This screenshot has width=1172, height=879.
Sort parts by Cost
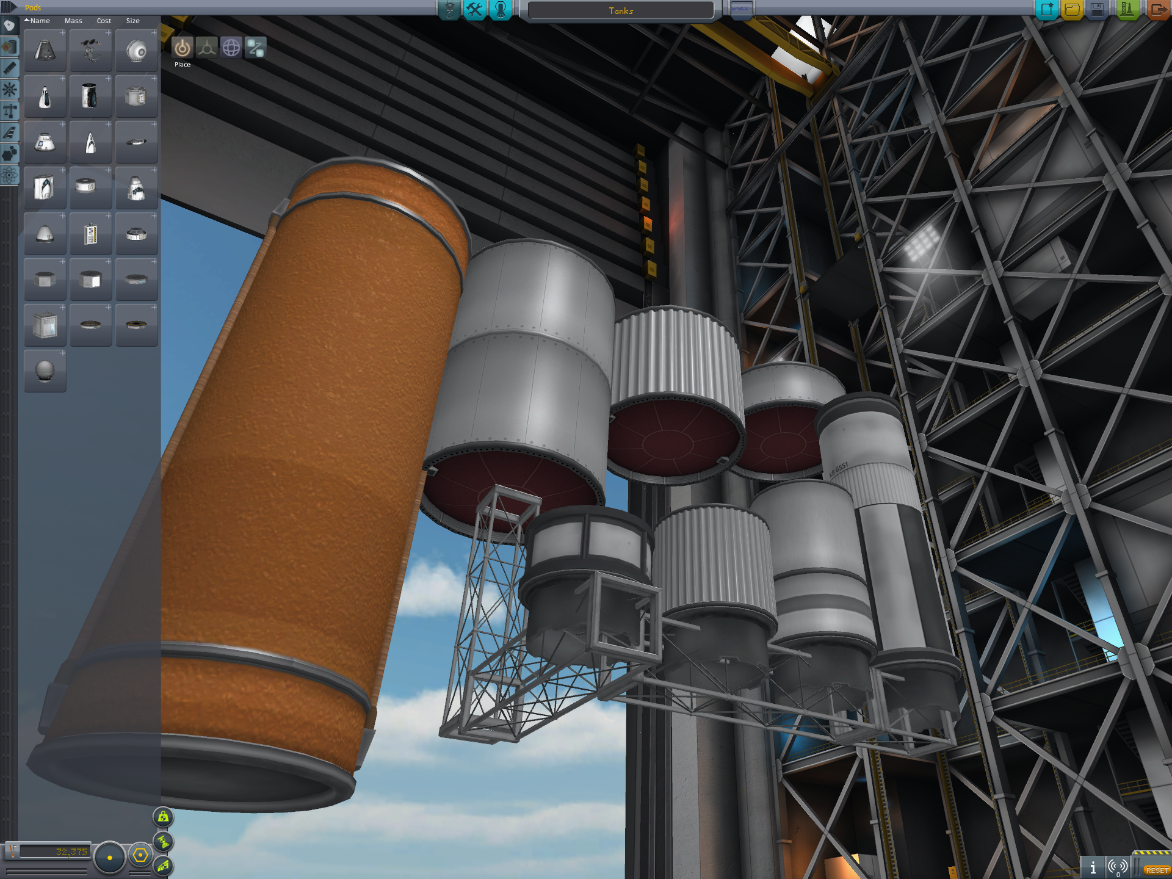104,21
